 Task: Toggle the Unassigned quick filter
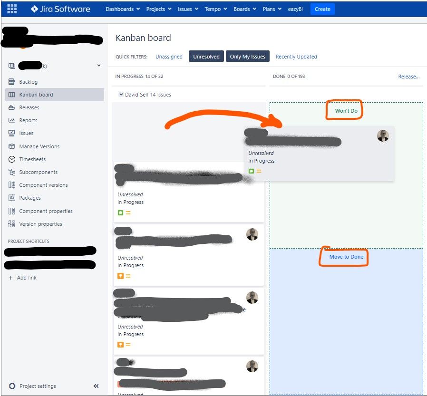pyautogui.click(x=169, y=57)
